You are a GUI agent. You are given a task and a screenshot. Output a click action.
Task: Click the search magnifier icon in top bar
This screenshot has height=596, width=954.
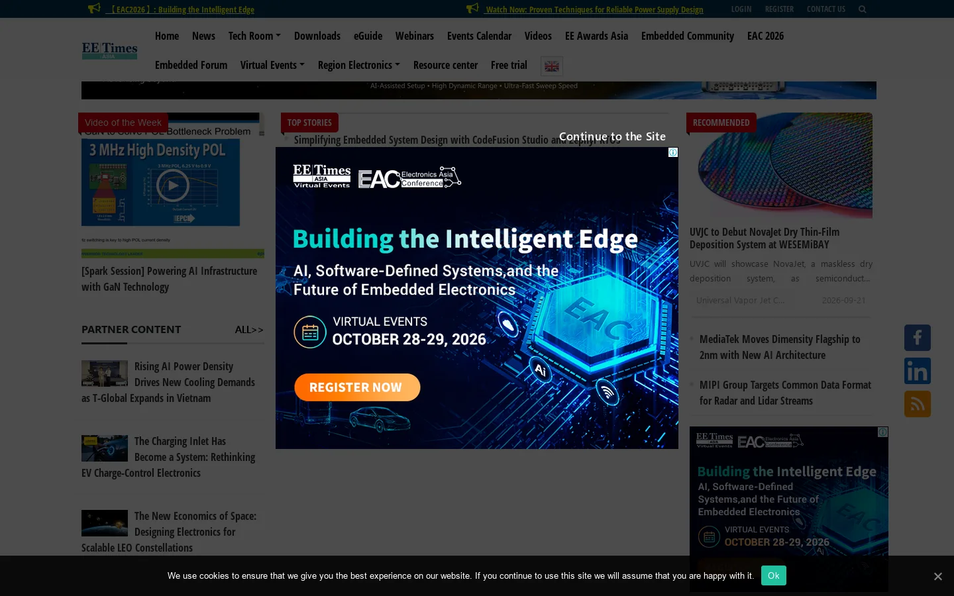coord(862,9)
